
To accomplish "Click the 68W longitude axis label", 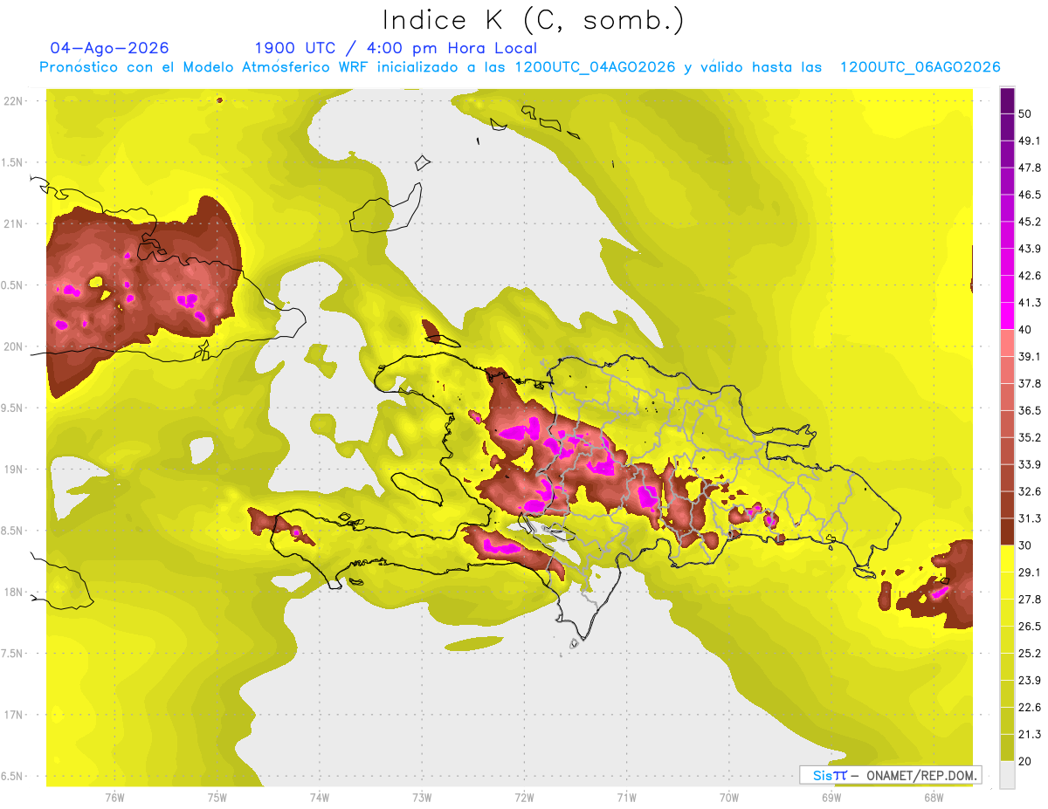I will [x=934, y=798].
